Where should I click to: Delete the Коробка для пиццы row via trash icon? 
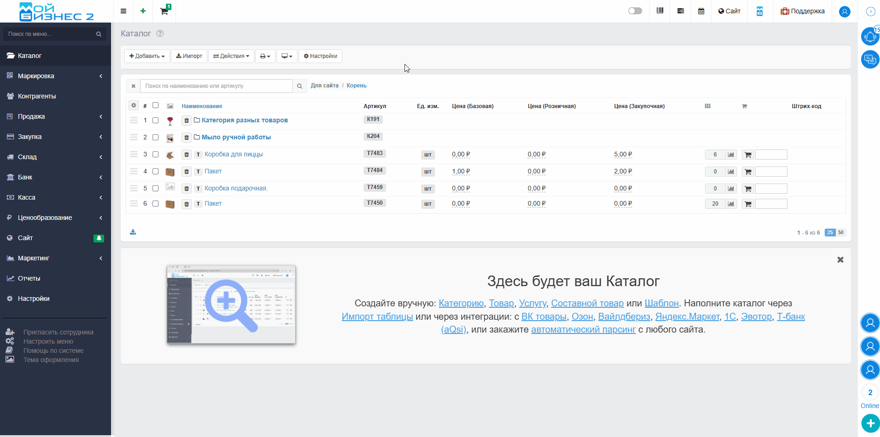[x=187, y=155]
